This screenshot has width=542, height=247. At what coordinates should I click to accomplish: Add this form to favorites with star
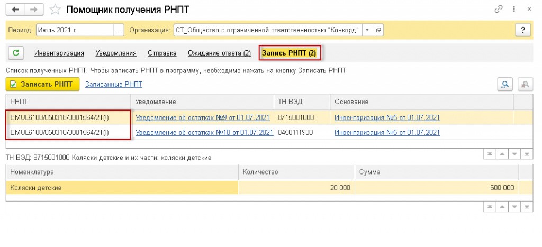pyautogui.click(x=55, y=10)
